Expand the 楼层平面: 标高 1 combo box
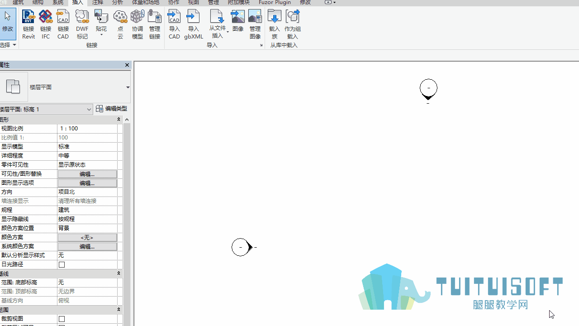The image size is (579, 326). pyautogui.click(x=46, y=109)
